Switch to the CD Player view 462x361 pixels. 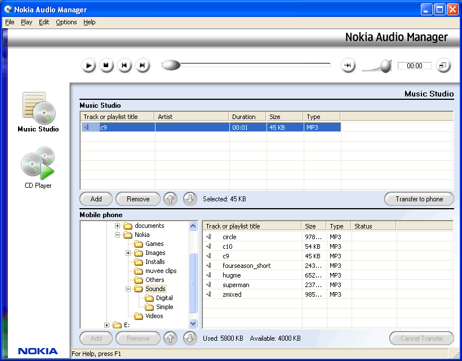(x=38, y=164)
